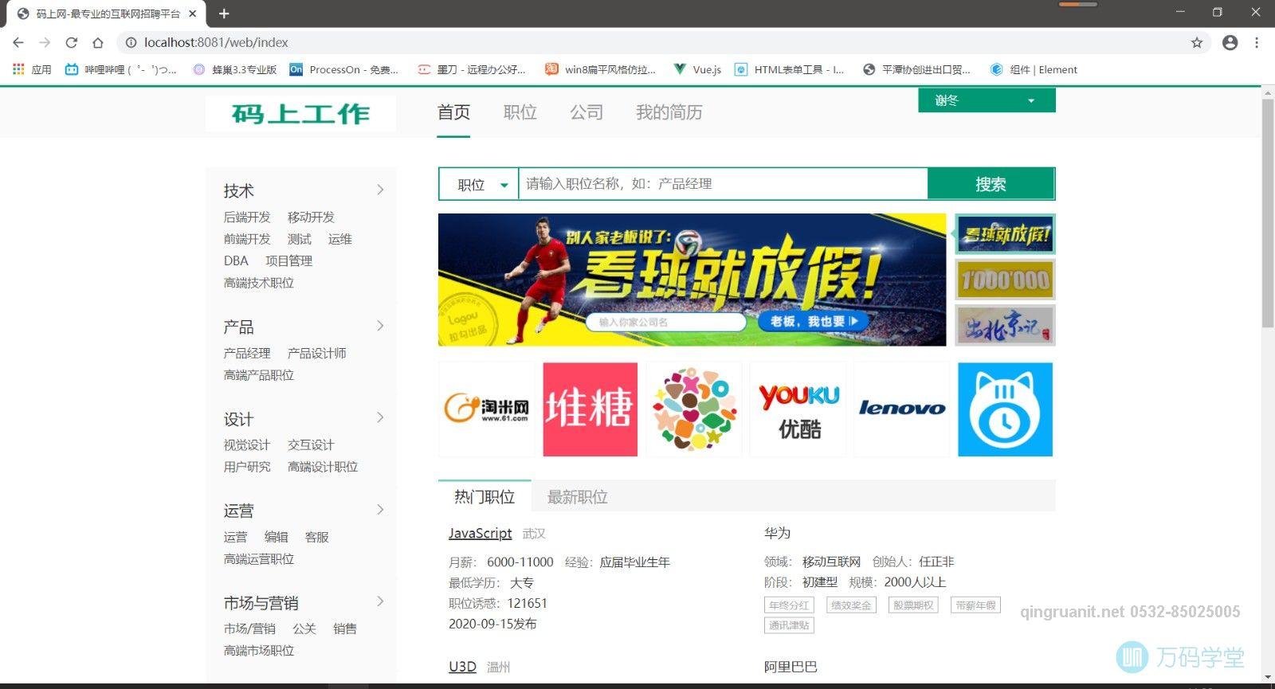Go to 公司 navigation tab
The width and height of the screenshot is (1275, 689).
point(586,112)
